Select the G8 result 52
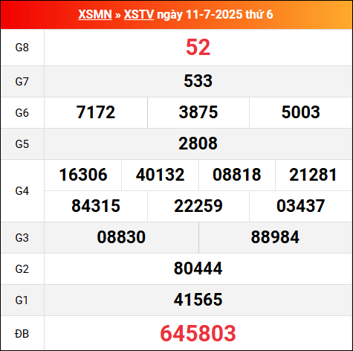Image resolution: width=353 pixels, height=351 pixels. click(x=198, y=47)
